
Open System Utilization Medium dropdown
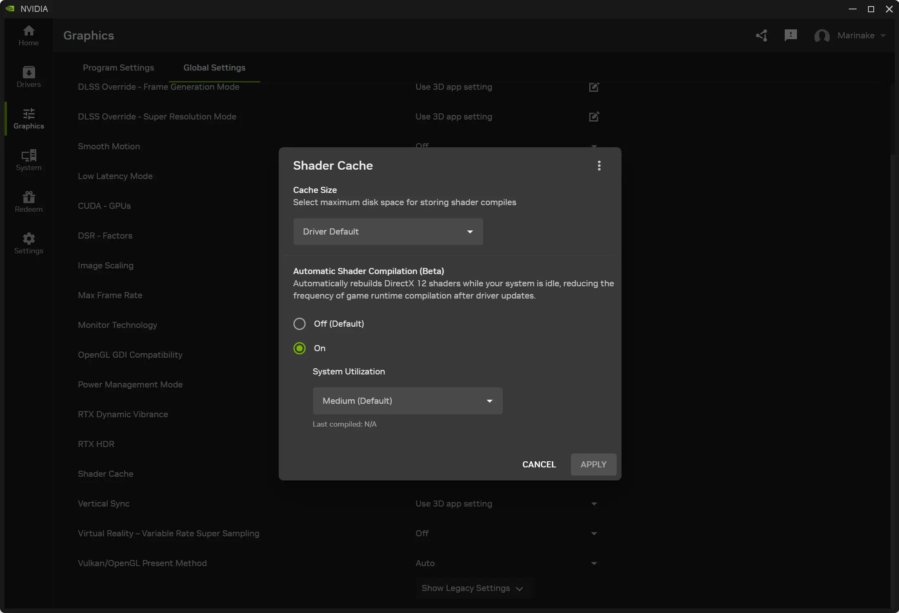[x=407, y=401]
